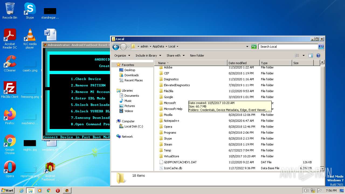Viewport: 345px width, 194px height.
Task: Click the Chrome icon in the taskbar
Action: 49,190
